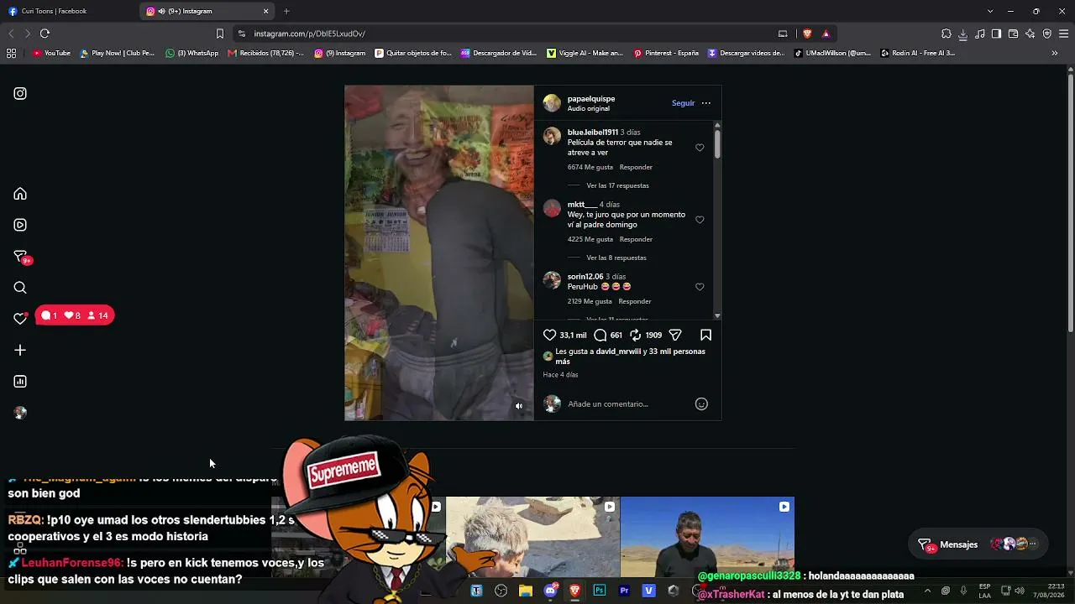Open more options for papaelquispe's post
1075x604 pixels.
pos(705,103)
